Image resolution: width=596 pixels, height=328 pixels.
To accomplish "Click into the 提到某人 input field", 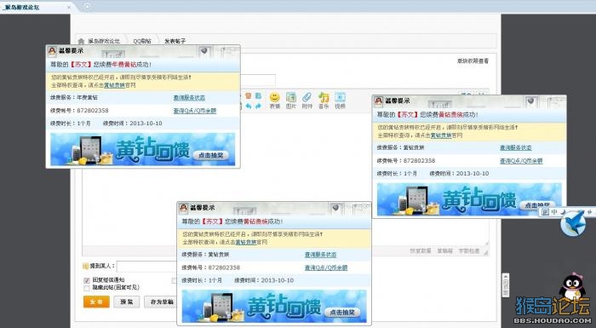I will click(x=146, y=266).
